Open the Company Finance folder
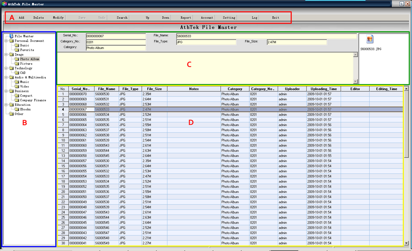The image size is (412, 251). (33, 100)
